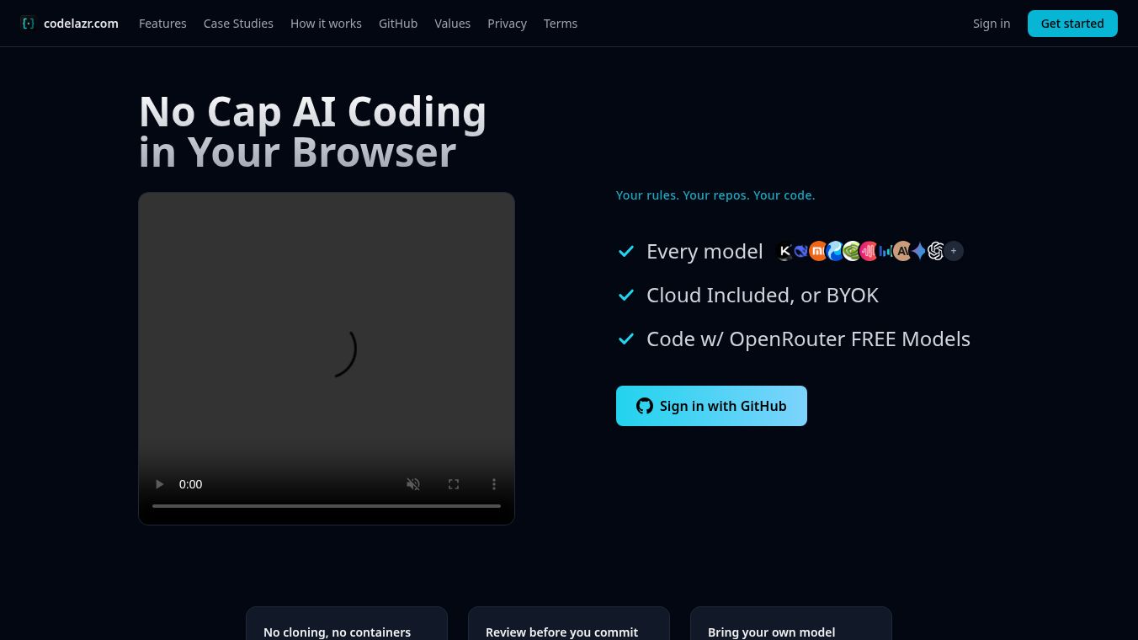This screenshot has height=640, width=1138.
Task: Open 'No cloning, no containers' card
Action: tap(347, 624)
